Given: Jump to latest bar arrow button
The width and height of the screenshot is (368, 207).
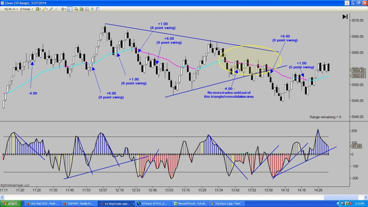Looking at the screenshot, I should [x=345, y=17].
